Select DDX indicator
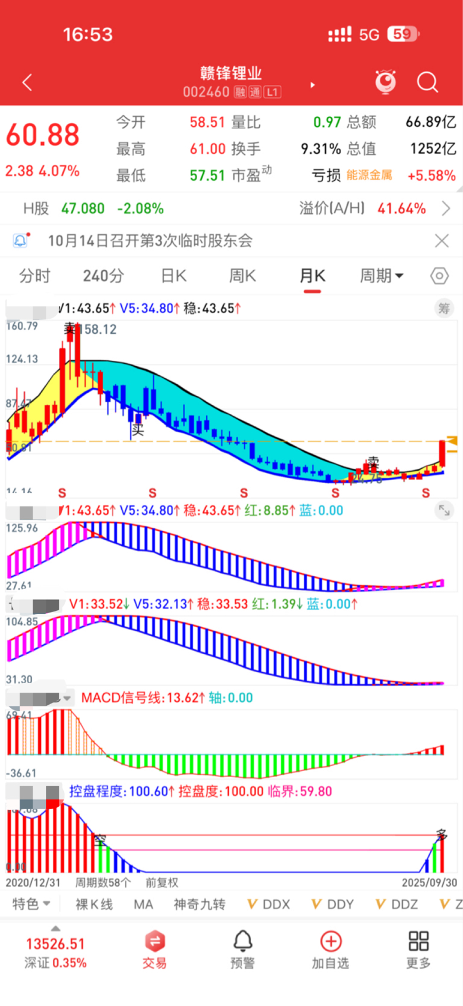This screenshot has width=463, height=1006. [269, 904]
